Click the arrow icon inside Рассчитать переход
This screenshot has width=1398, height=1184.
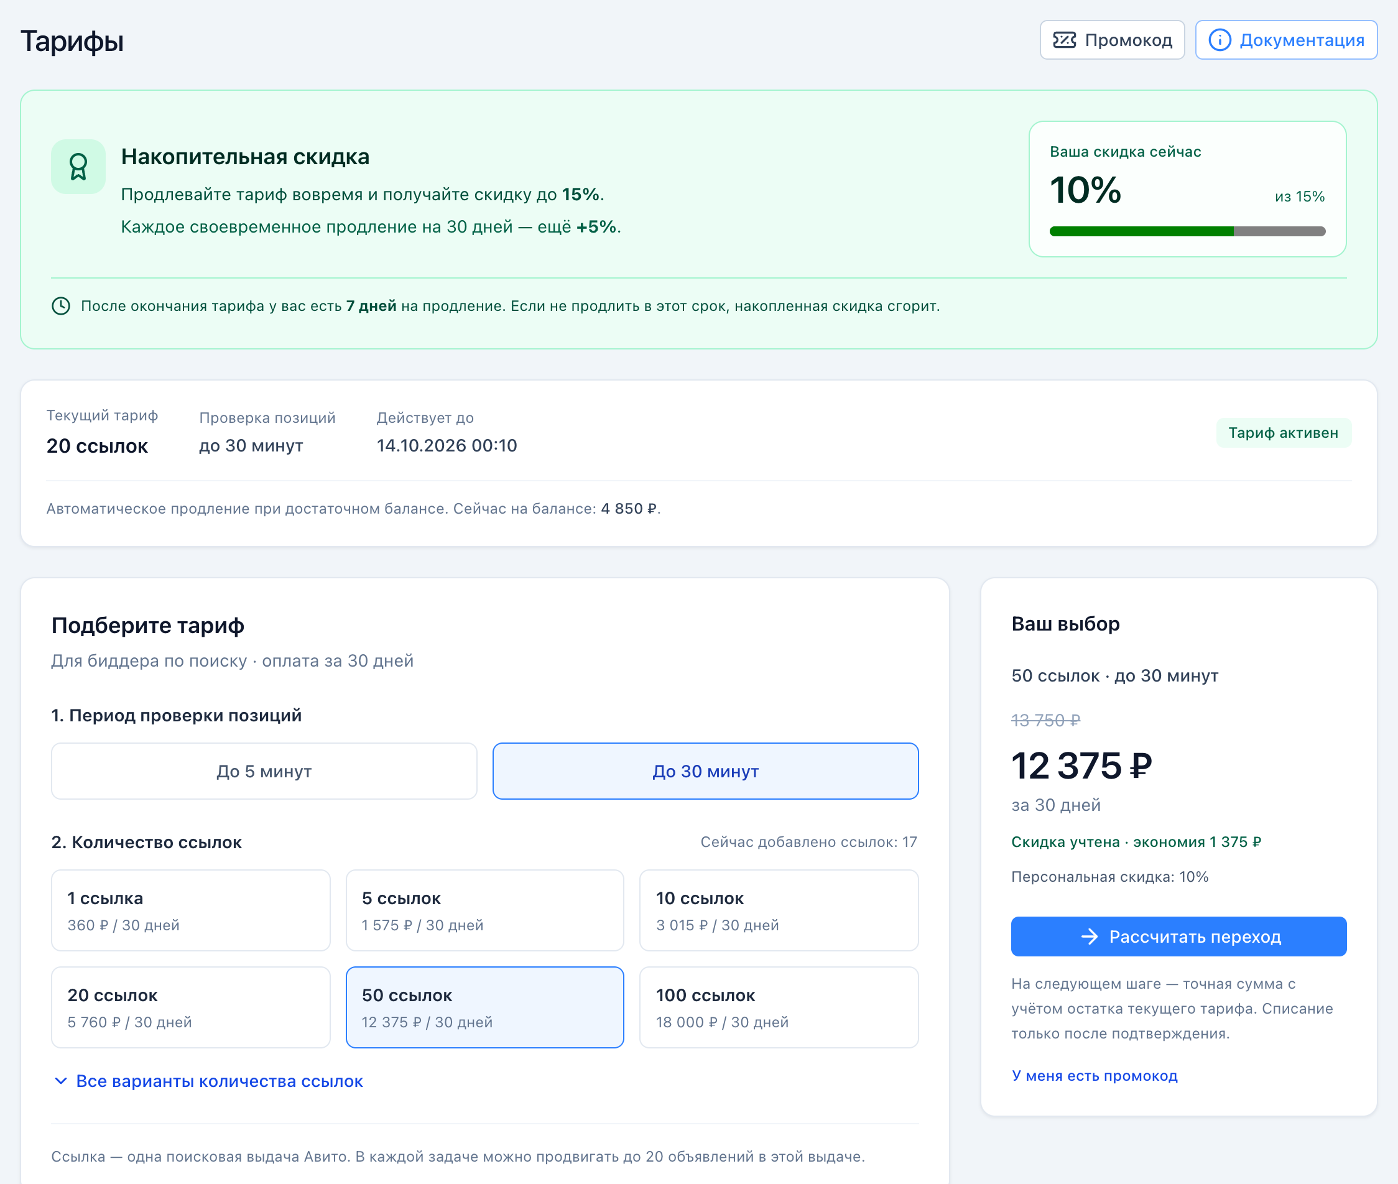1090,937
